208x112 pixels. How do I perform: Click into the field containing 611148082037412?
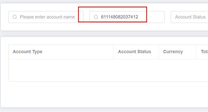click(x=127, y=17)
